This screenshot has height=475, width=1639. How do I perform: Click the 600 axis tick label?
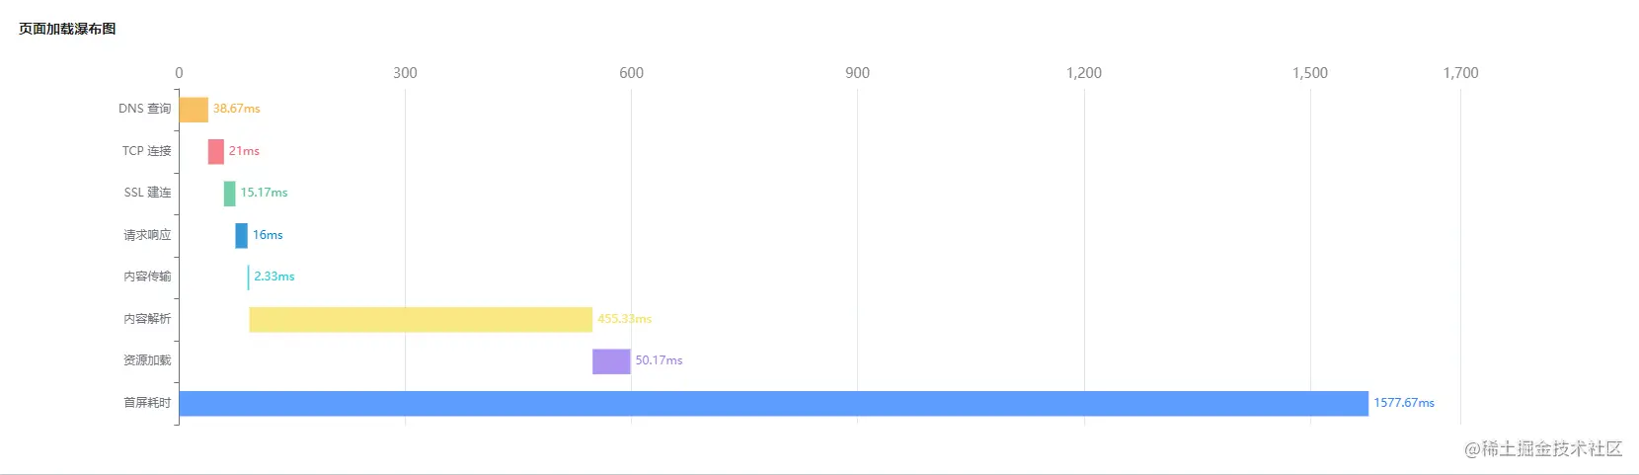pyautogui.click(x=632, y=73)
